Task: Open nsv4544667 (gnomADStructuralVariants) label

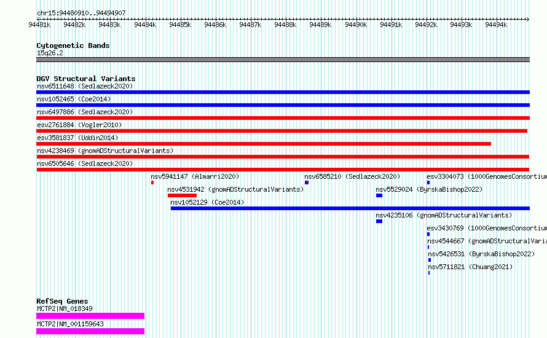Action: click(x=487, y=241)
